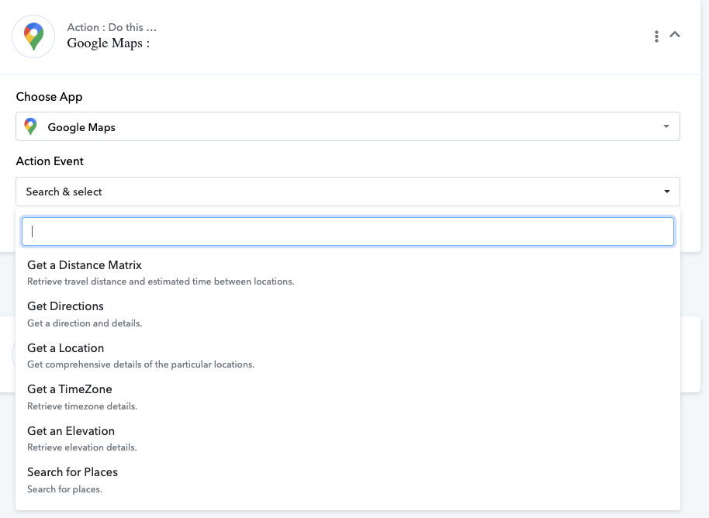The image size is (709, 518).
Task: Choose the Get Directions action
Action: (x=348, y=314)
